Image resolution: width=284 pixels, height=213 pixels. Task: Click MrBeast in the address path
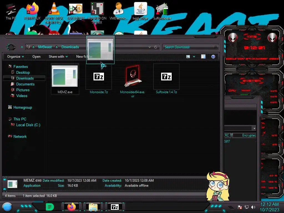pos(45,47)
